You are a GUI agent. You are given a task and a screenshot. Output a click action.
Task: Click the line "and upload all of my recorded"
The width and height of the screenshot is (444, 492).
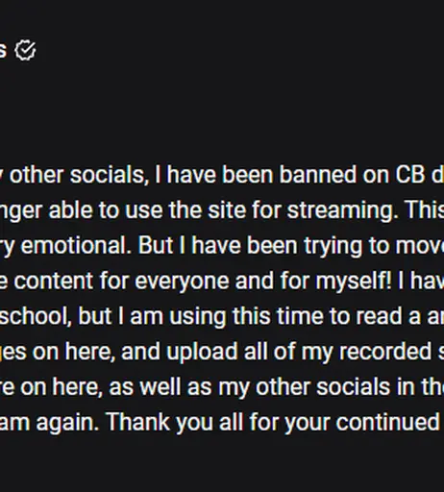[x=222, y=352]
